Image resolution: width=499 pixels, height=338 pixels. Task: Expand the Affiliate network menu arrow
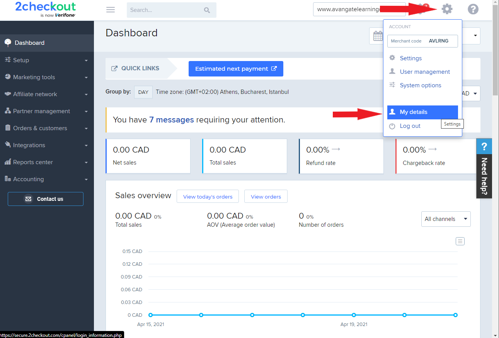pos(86,95)
